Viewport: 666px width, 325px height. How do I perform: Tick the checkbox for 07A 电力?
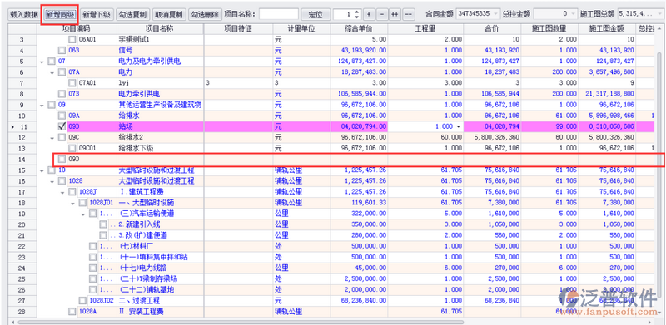62,72
